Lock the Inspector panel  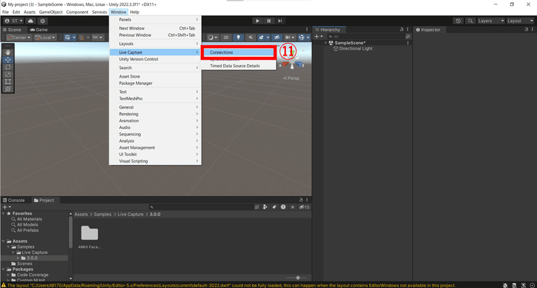(x=526, y=30)
